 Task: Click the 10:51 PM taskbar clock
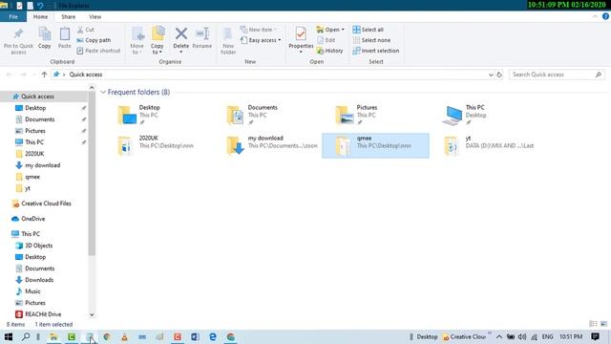point(571,336)
